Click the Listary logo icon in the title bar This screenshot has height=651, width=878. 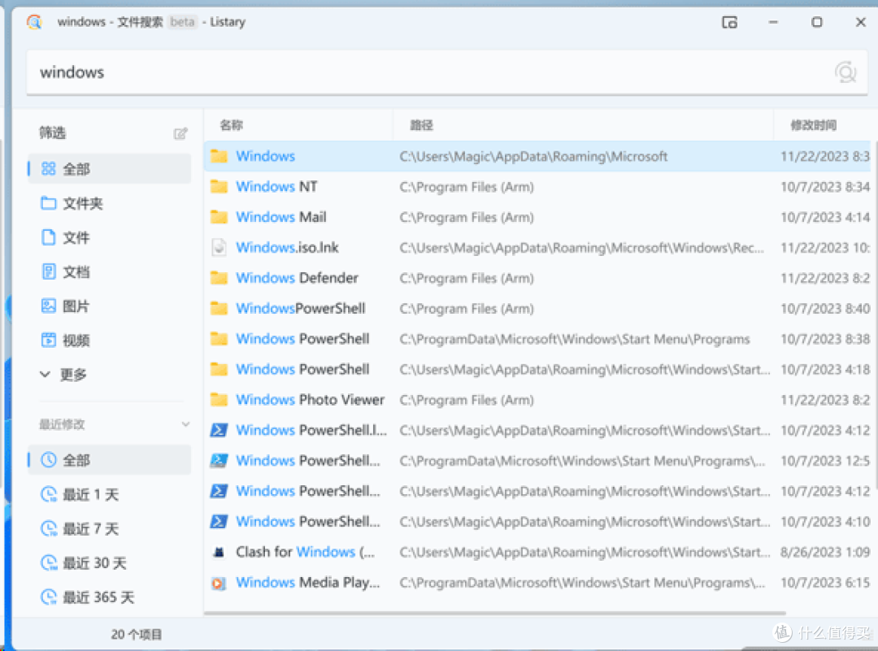(34, 22)
